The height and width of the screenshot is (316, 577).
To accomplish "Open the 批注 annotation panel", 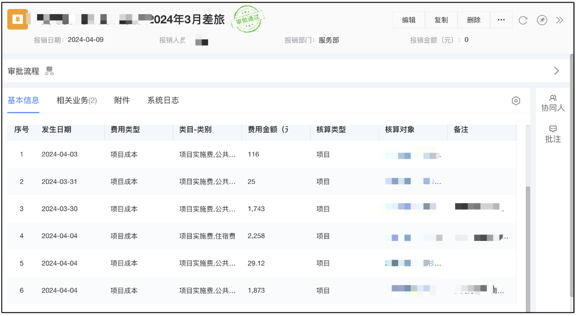I will pos(553,134).
